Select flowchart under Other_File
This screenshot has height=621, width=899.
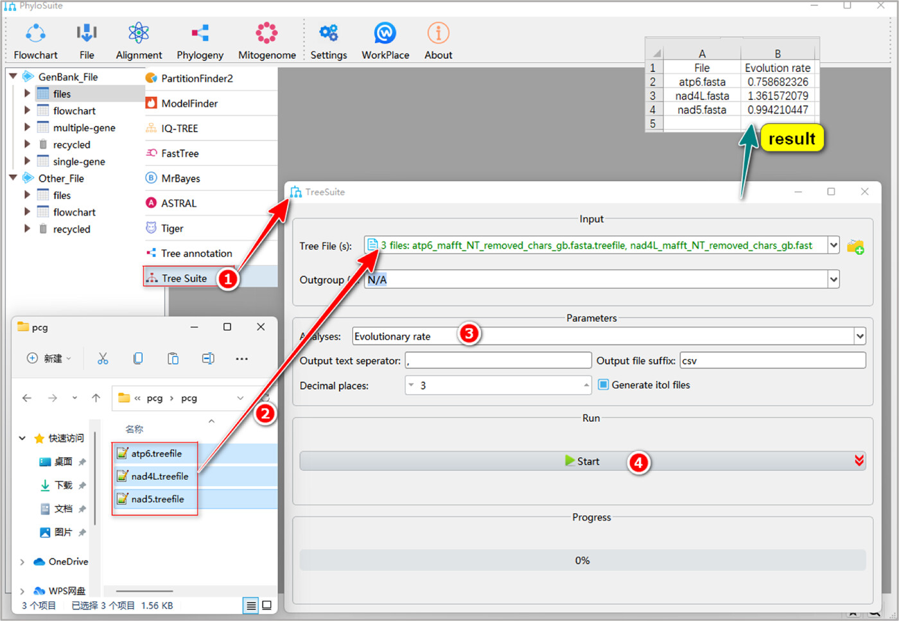click(74, 213)
